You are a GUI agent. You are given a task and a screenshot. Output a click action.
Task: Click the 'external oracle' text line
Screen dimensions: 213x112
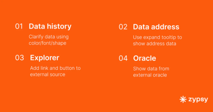point(150,75)
